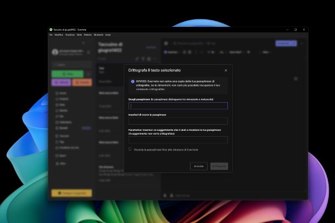Click the purple Attività button

click(x=62, y=82)
